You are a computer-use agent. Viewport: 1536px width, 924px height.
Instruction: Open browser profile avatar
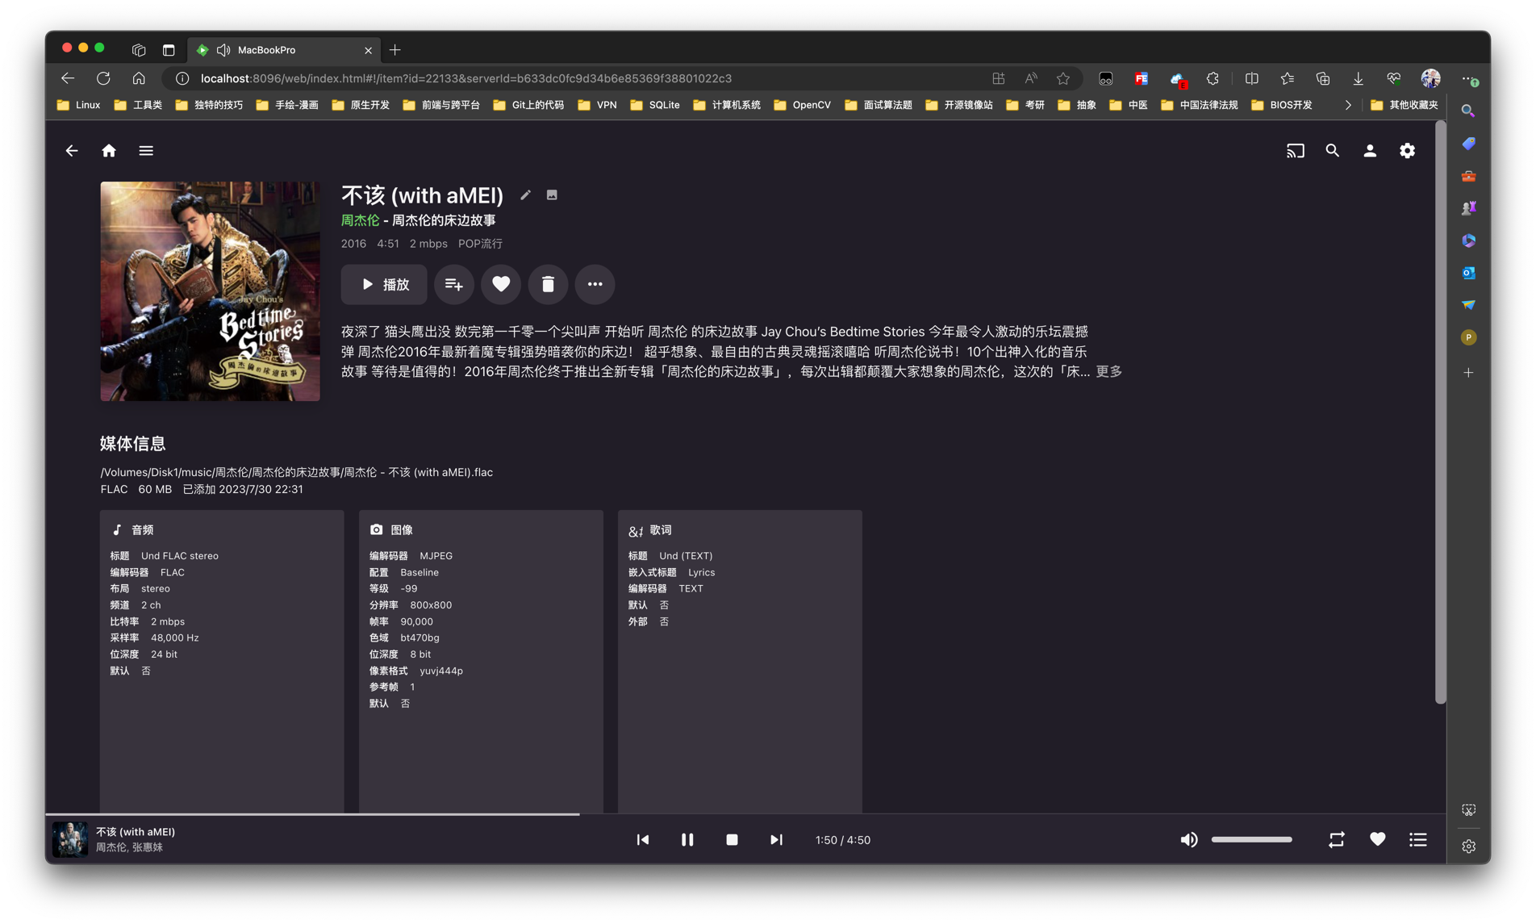[x=1430, y=78]
